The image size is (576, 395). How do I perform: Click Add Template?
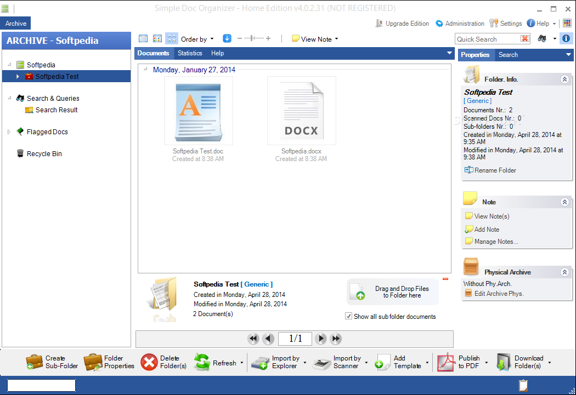[x=398, y=362]
